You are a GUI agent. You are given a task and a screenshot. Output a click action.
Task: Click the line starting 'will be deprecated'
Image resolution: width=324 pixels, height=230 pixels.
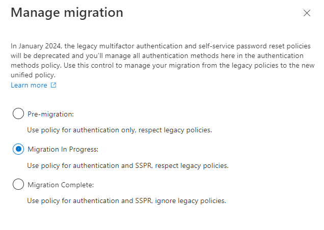pyautogui.click(x=157, y=56)
